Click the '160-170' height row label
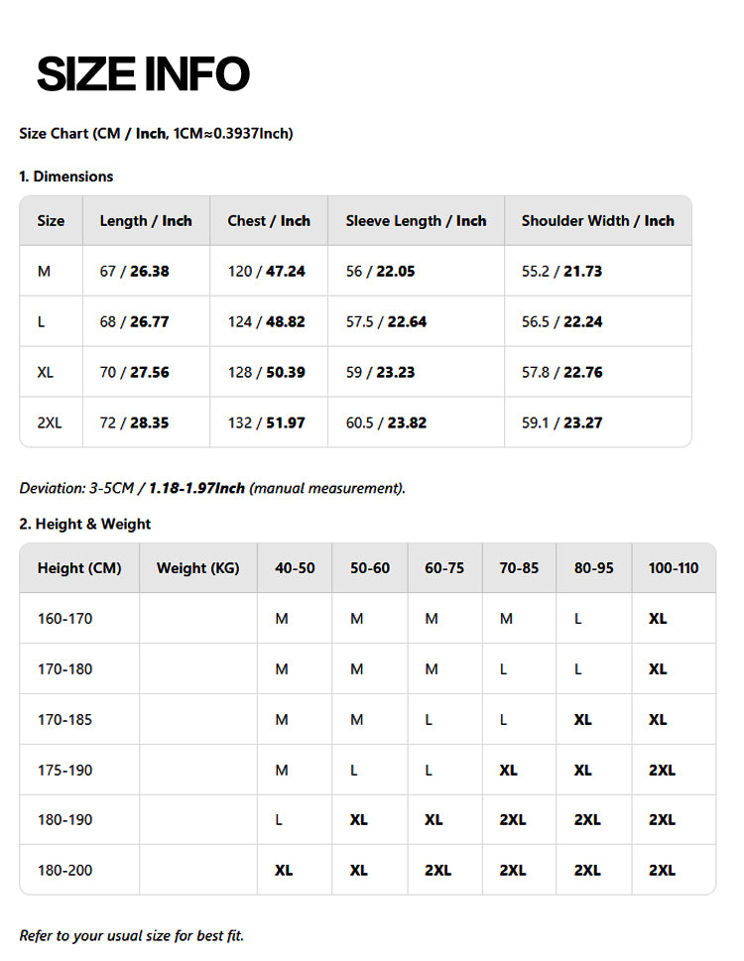 click(64, 619)
